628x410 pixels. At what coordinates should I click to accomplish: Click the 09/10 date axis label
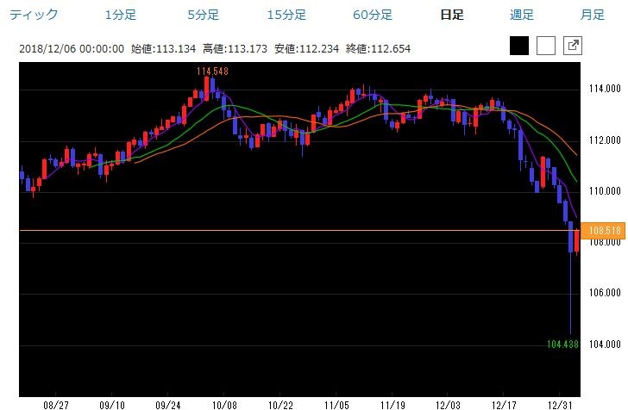[x=112, y=405]
